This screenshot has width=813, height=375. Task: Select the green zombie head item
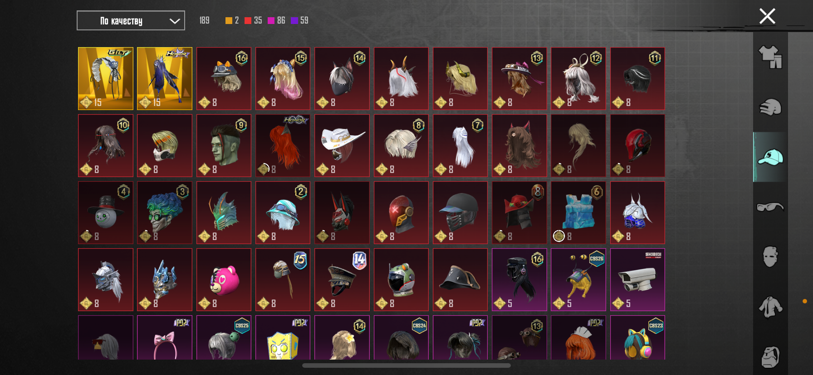pyautogui.click(x=224, y=145)
